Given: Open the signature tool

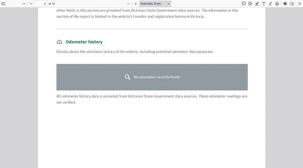Looking at the screenshot, I should pos(250,4).
